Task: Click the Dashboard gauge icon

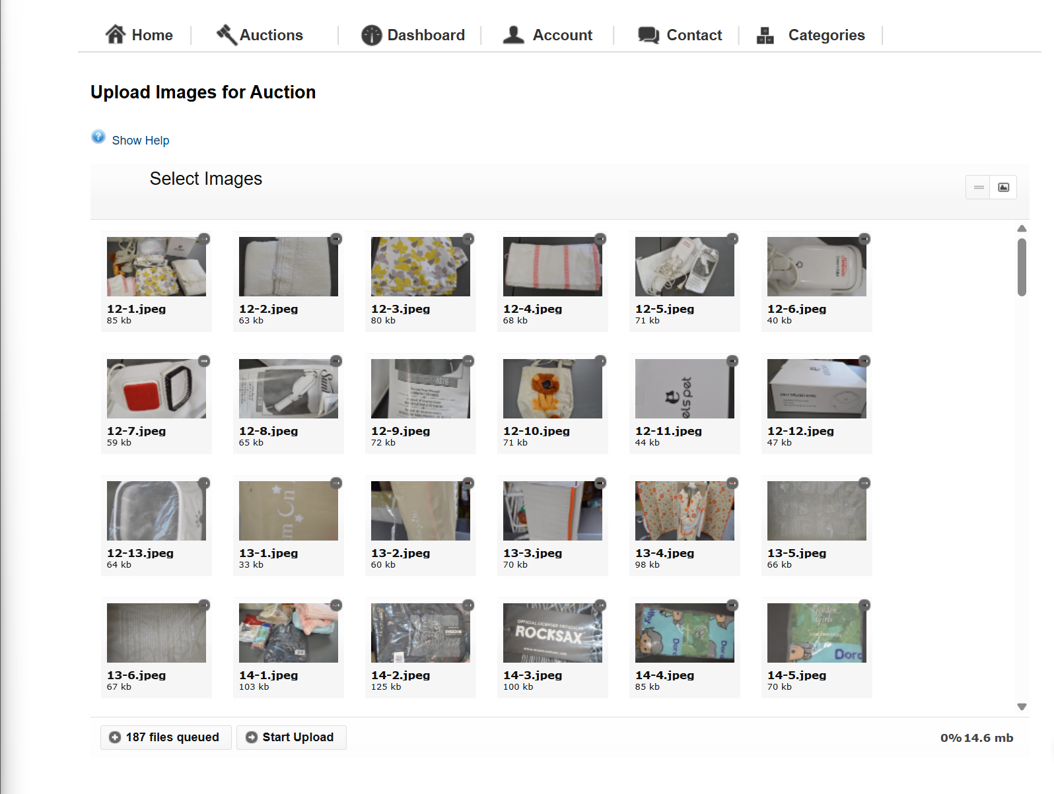Action: point(372,35)
